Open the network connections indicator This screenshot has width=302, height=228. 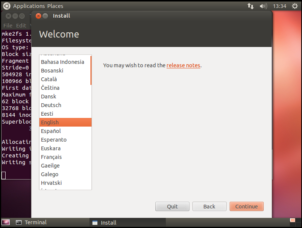[x=251, y=6]
